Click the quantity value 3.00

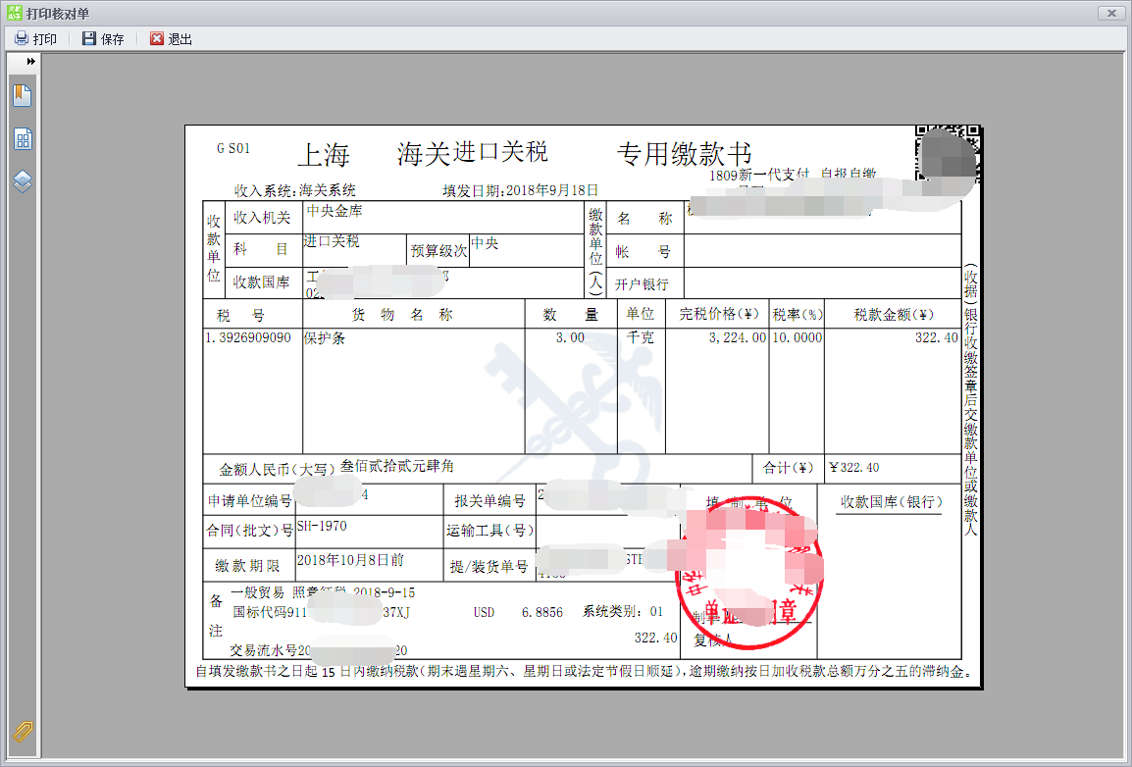570,337
